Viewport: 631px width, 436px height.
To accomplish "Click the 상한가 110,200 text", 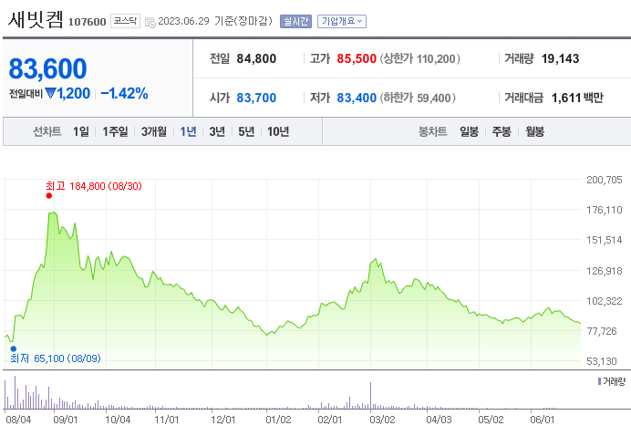I will tap(420, 58).
